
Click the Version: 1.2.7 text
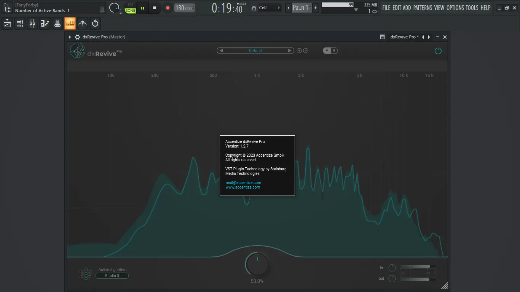pos(237,146)
